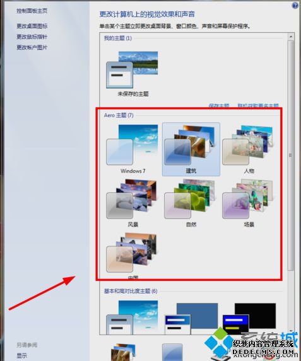Choose the 人物 theme
This screenshot has height=361, width=301.
tap(249, 149)
